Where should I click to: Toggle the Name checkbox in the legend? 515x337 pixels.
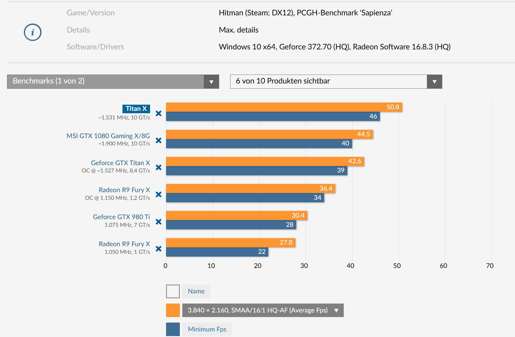[x=173, y=291]
